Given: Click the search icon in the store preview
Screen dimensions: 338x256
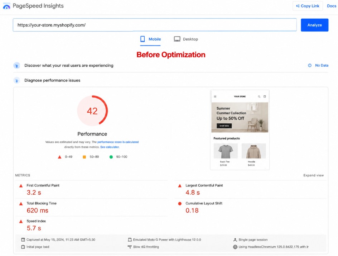Looking at the screenshot, I should [x=259, y=96].
